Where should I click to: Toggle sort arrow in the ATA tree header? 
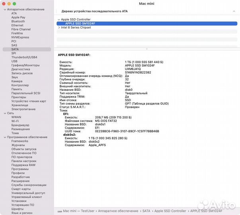234,11
